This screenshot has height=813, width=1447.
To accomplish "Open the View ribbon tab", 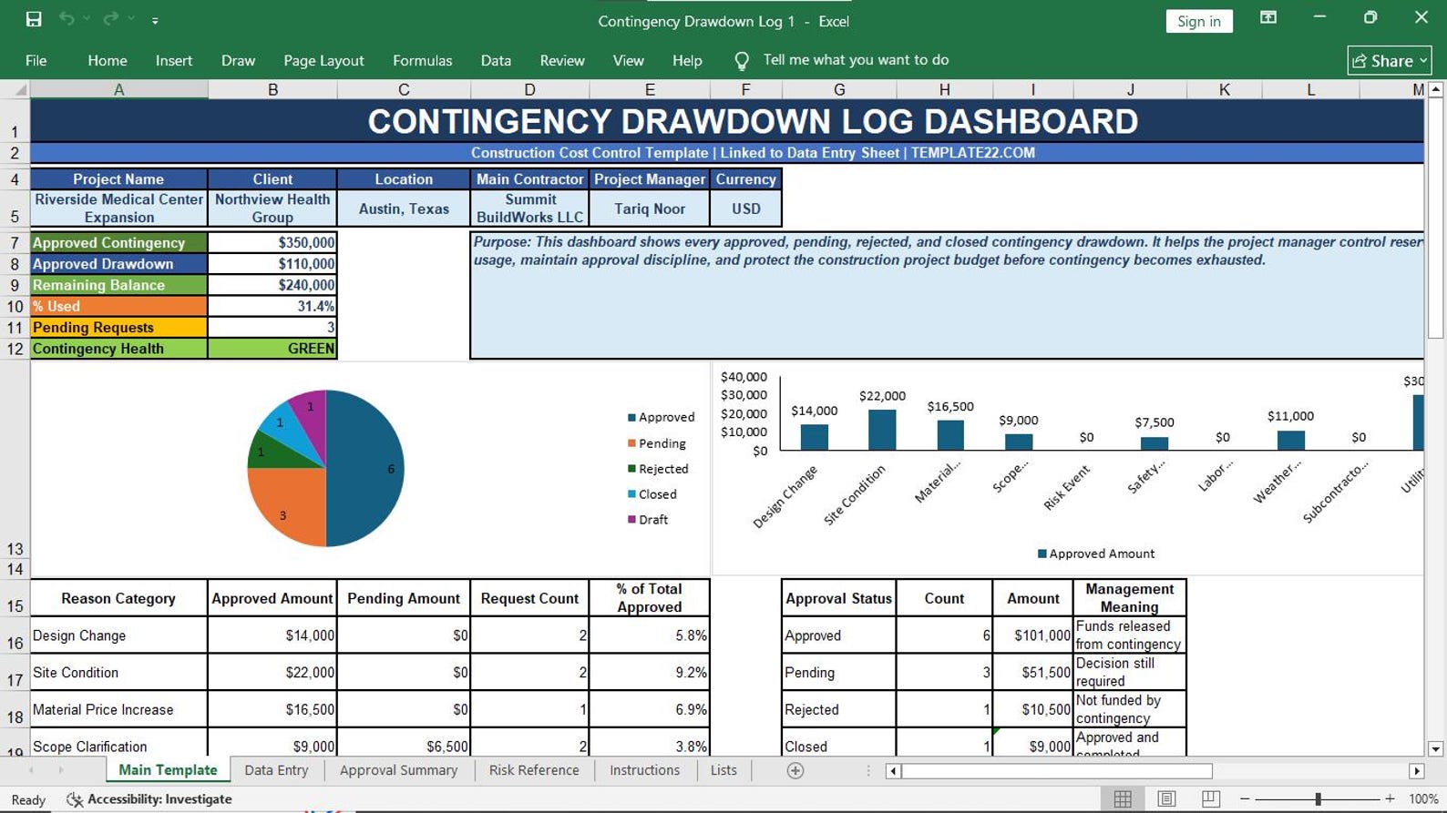I will [x=628, y=60].
